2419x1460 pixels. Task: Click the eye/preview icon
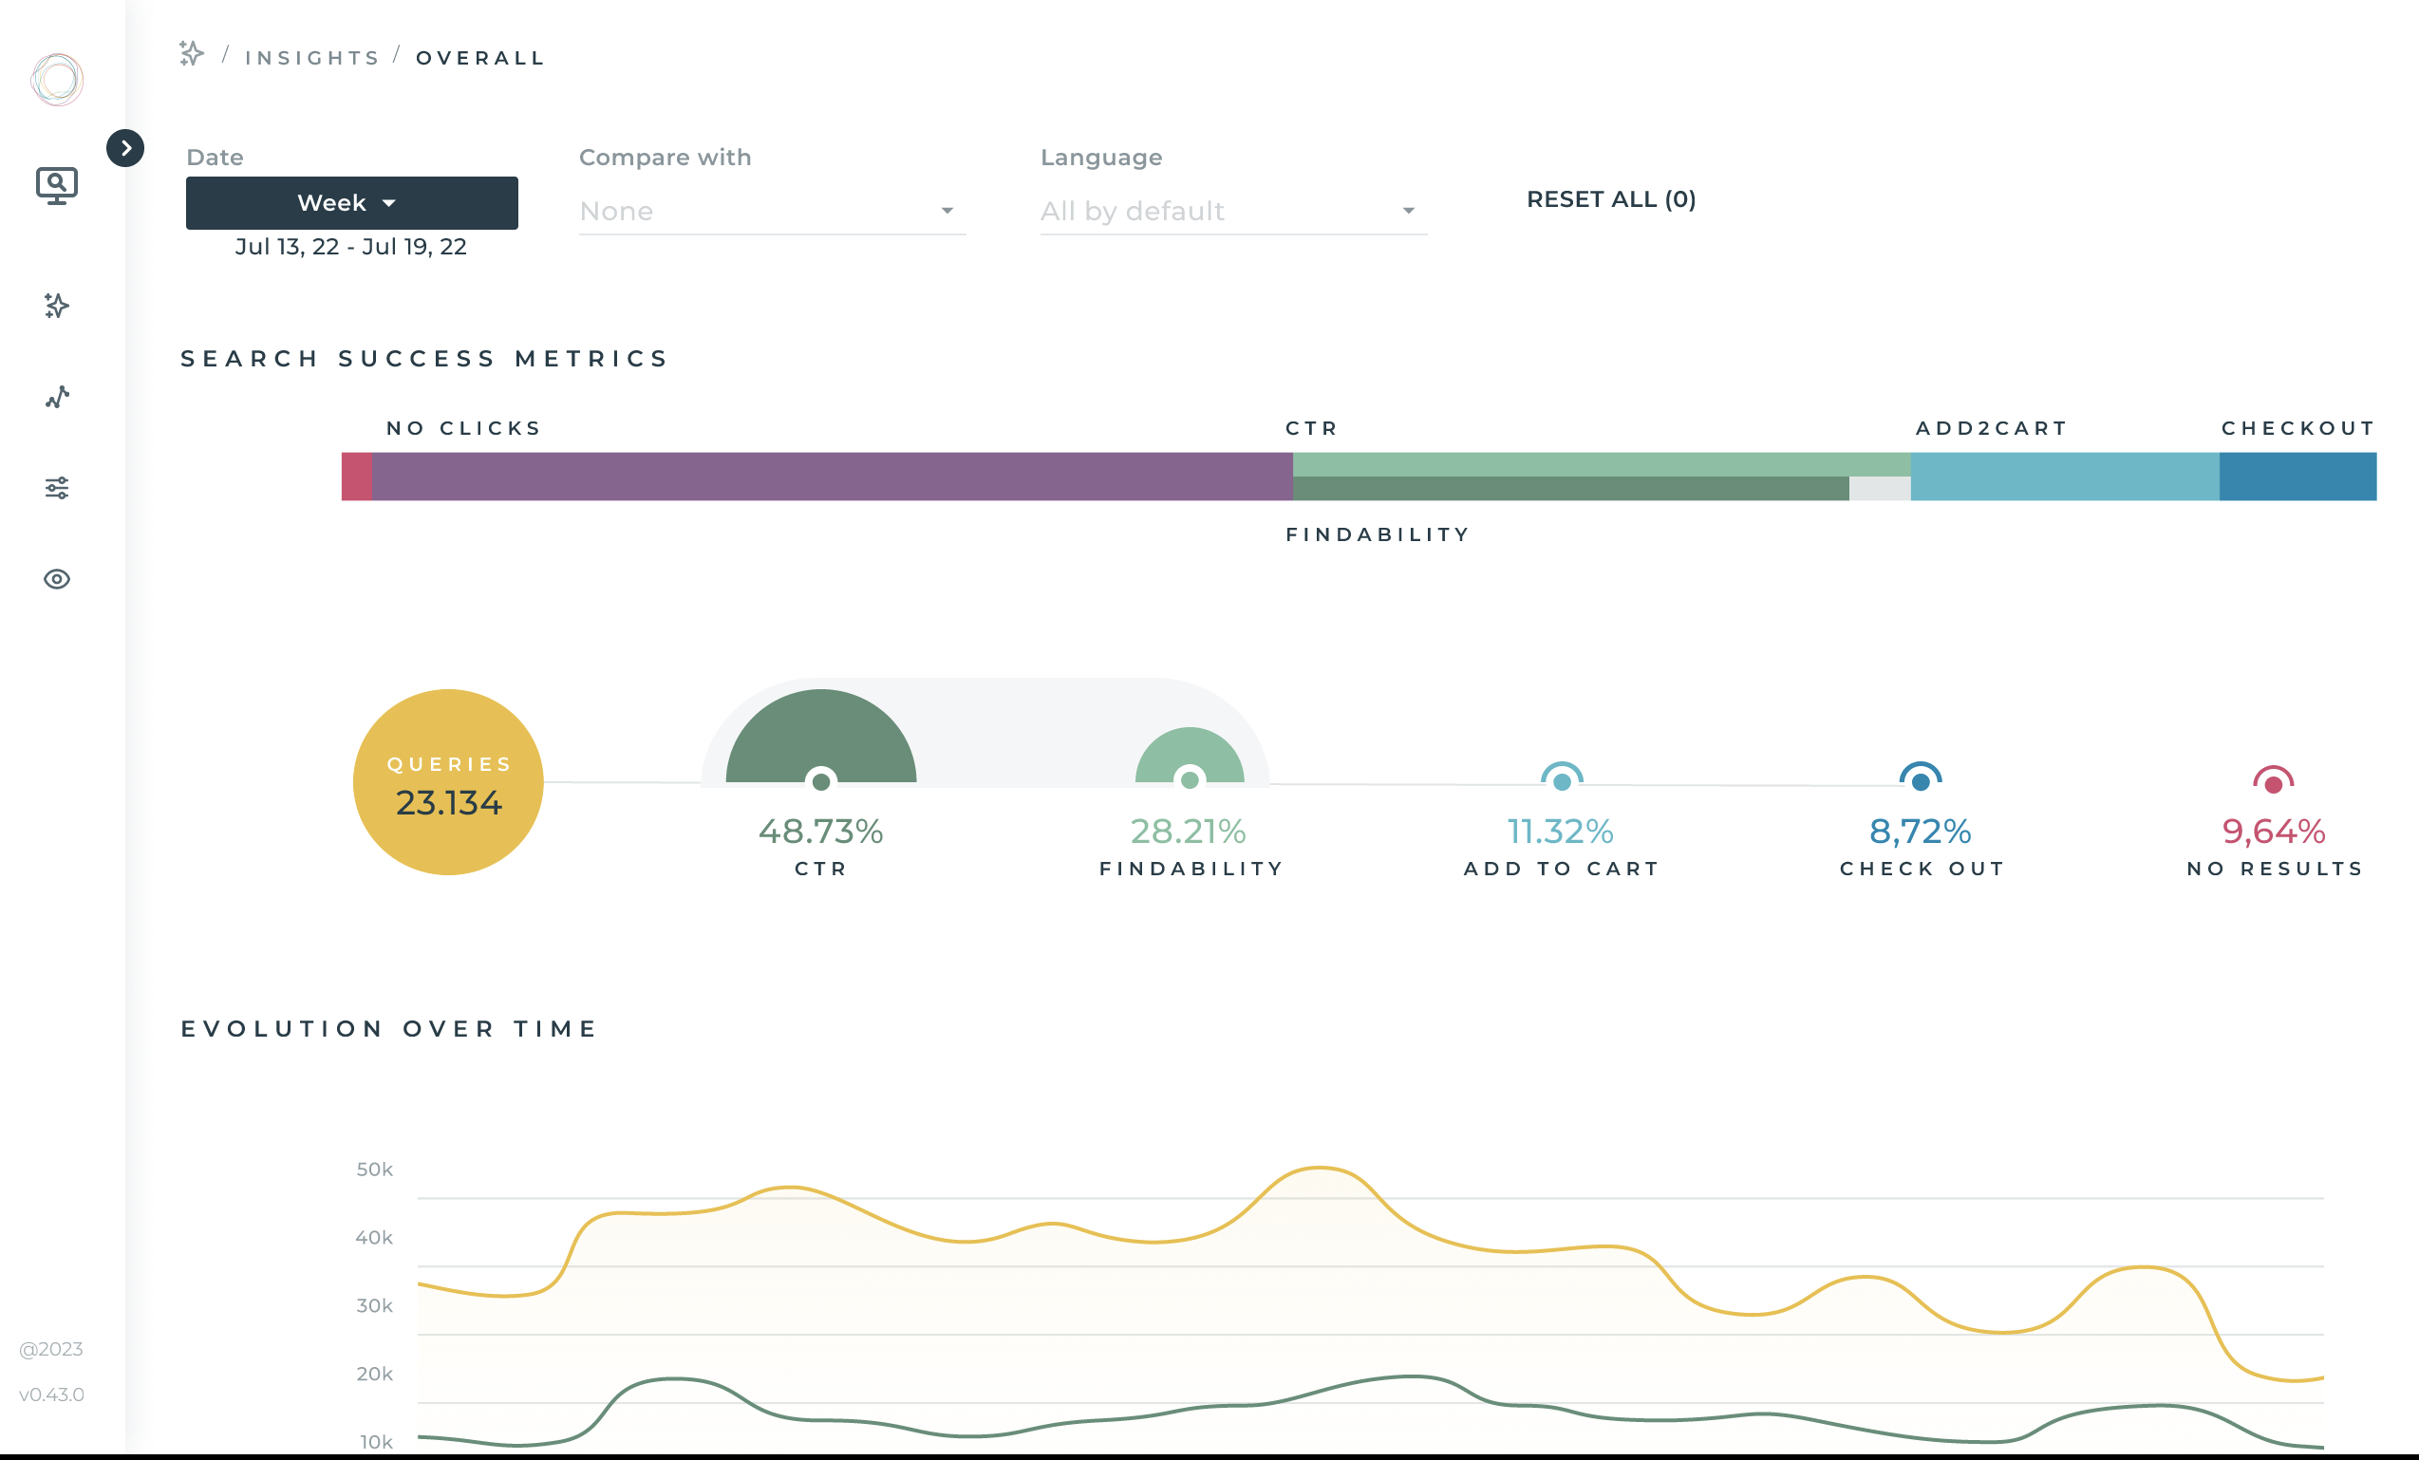pyautogui.click(x=55, y=579)
